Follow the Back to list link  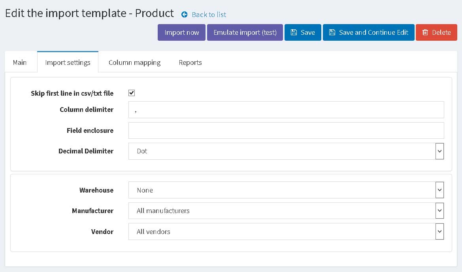coord(209,15)
